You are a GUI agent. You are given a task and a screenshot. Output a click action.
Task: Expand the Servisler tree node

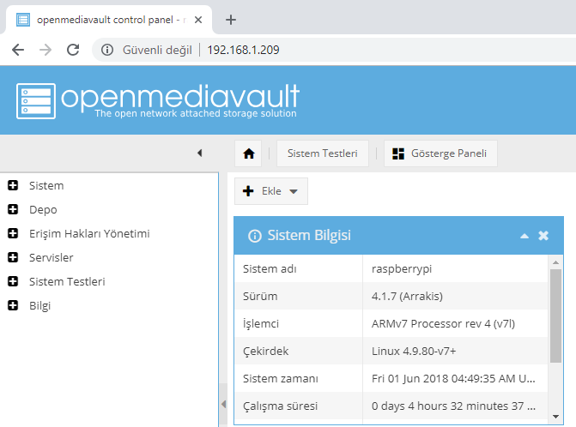point(13,257)
